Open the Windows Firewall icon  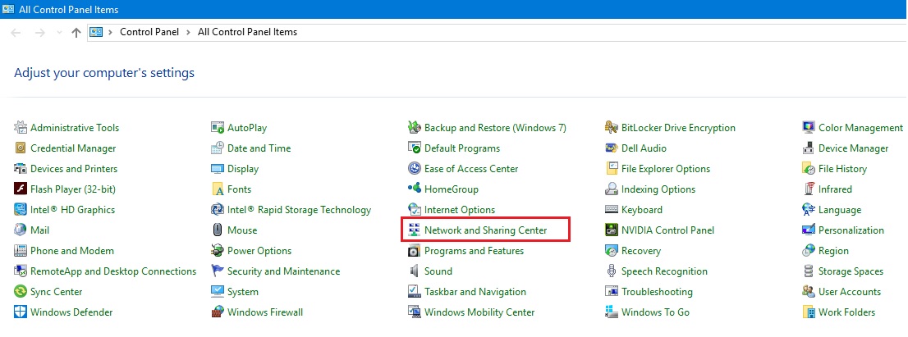click(x=218, y=312)
